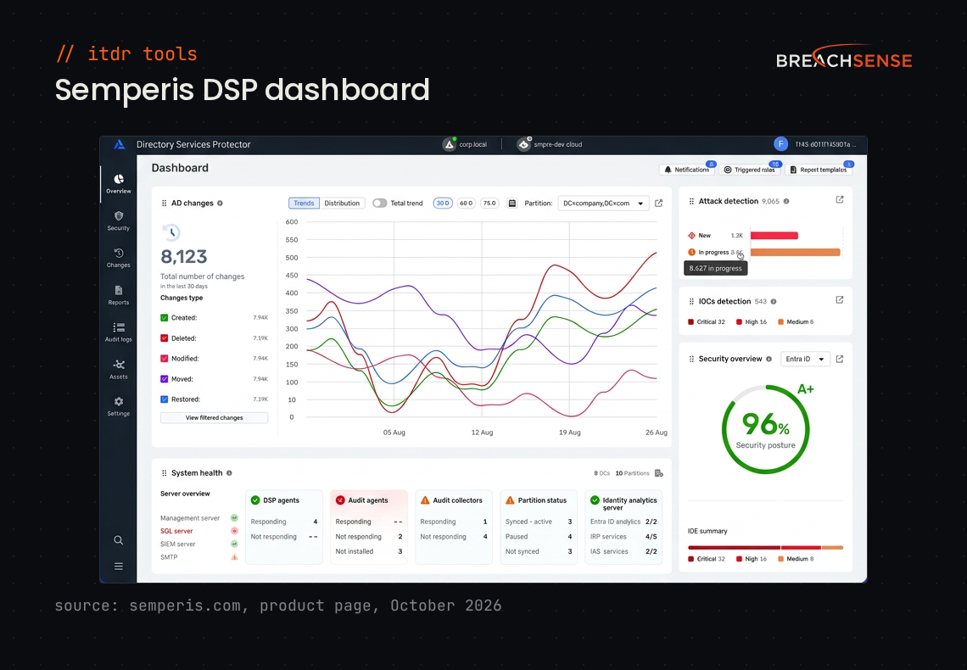Open the Security sidebar section
Screen dimensions: 967x670
point(119,221)
